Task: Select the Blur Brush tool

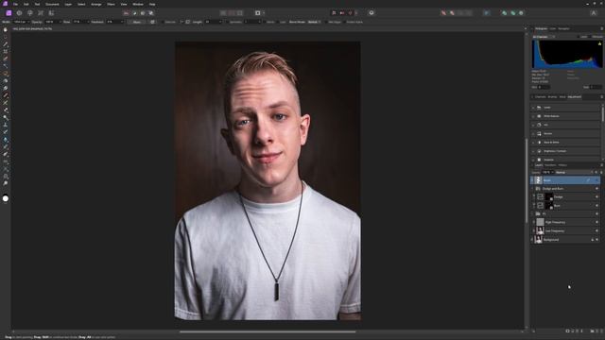Action: pyautogui.click(x=6, y=139)
